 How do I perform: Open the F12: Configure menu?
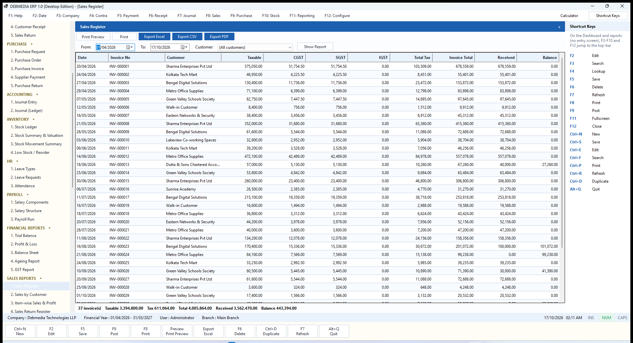pos(337,16)
